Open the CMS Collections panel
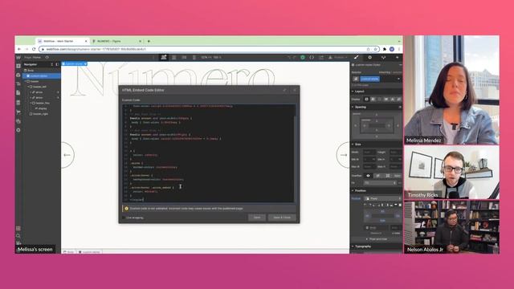 point(18,103)
